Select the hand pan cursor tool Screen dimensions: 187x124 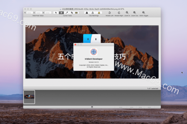pos(61,13)
